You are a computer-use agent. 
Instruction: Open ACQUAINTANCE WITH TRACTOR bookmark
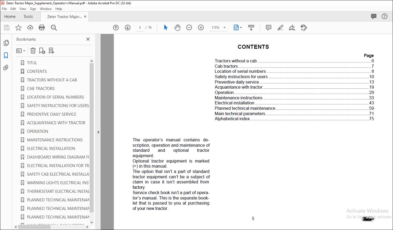point(56,123)
